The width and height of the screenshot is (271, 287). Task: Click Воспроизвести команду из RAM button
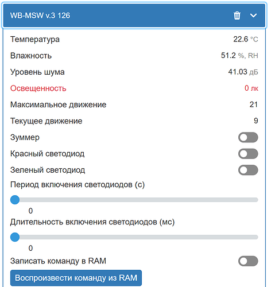pyautogui.click(x=76, y=278)
